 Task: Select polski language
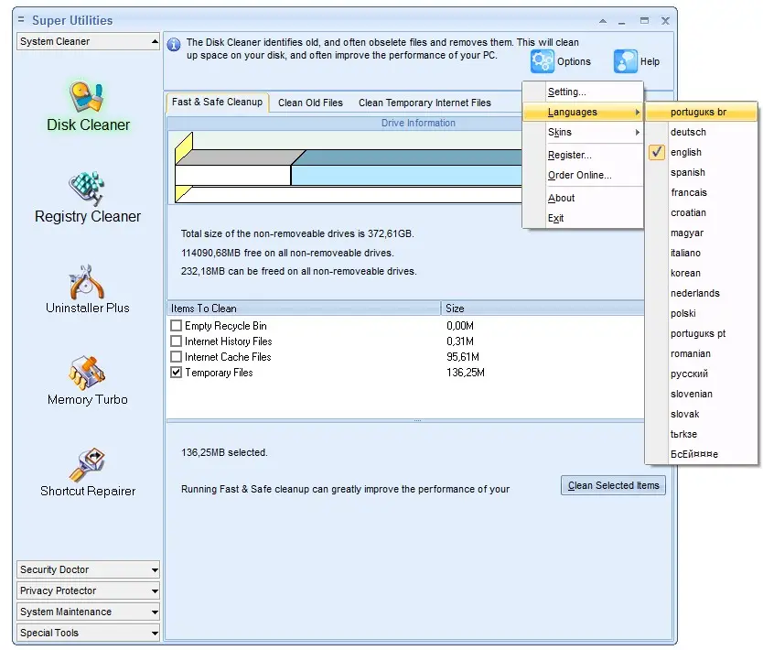coord(701,313)
